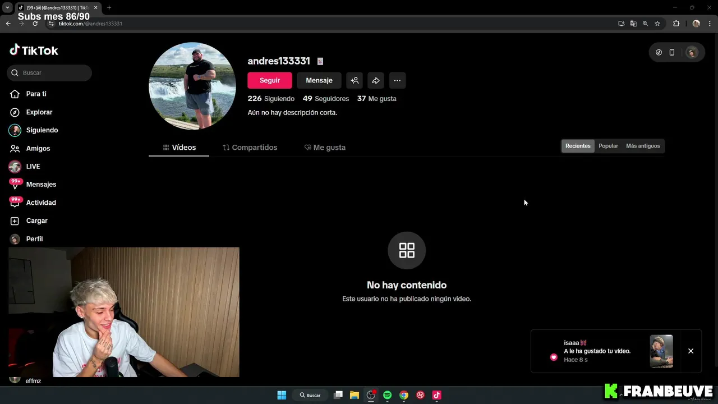
Task: Click the Seguir button
Action: pos(270,80)
